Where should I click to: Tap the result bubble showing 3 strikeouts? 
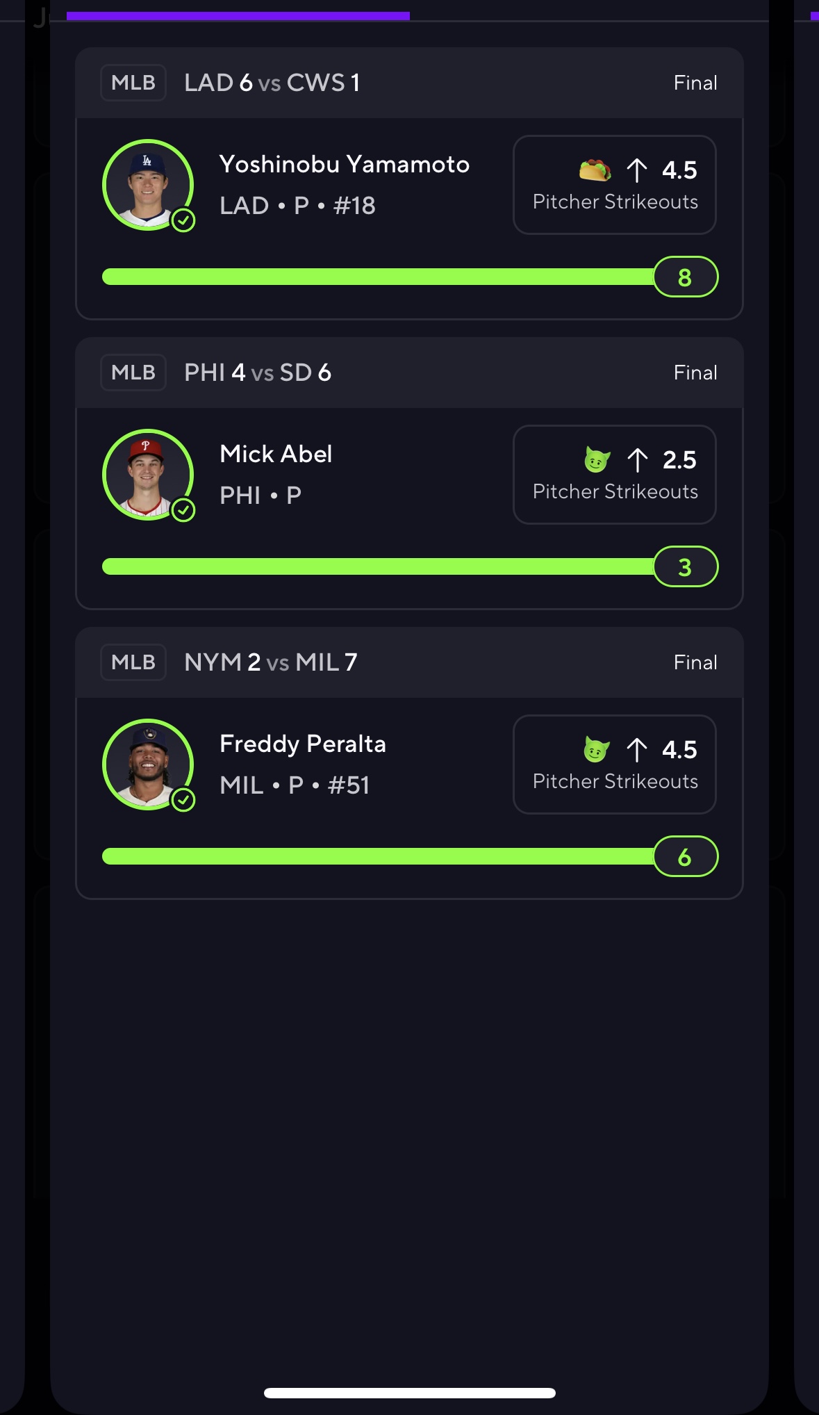tap(686, 566)
